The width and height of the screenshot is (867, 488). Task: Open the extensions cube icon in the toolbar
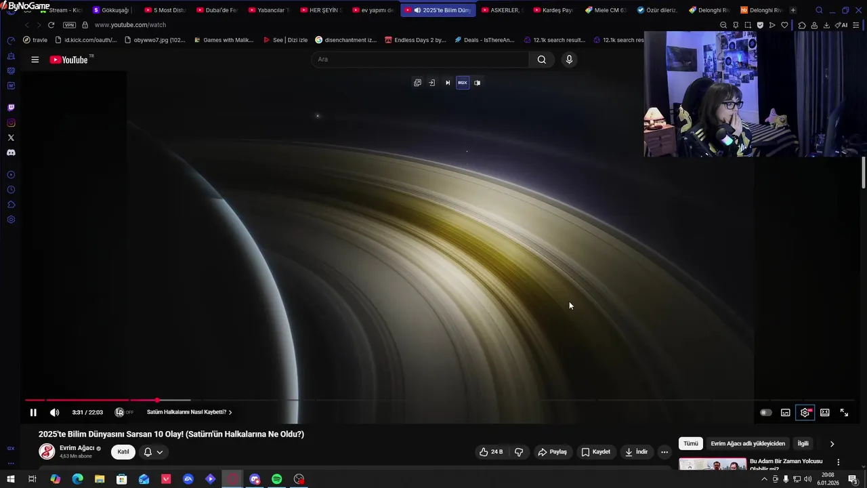click(x=802, y=25)
